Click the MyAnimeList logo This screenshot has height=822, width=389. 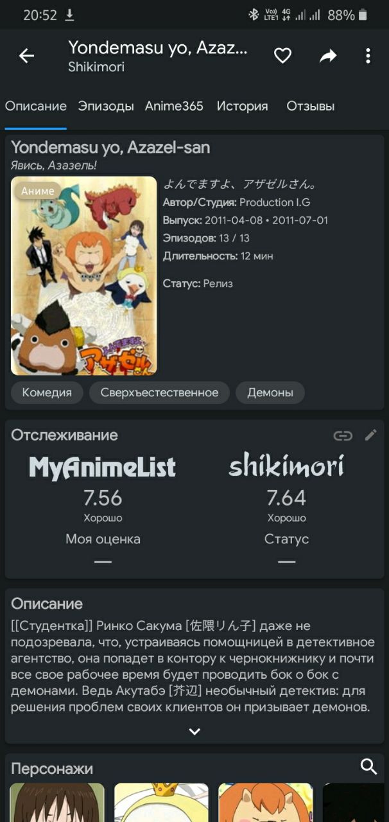point(103,468)
